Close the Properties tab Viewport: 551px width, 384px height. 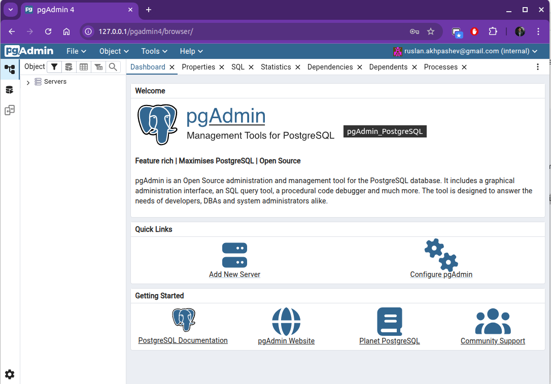coord(222,67)
